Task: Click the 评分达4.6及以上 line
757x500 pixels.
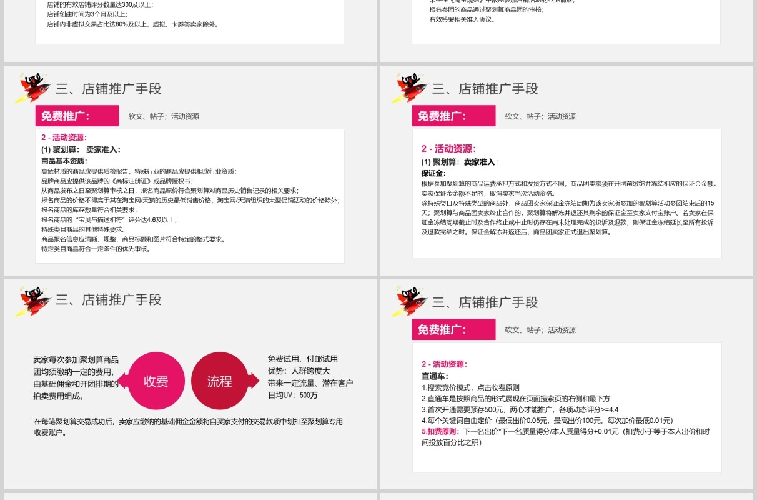Action: tap(109, 220)
